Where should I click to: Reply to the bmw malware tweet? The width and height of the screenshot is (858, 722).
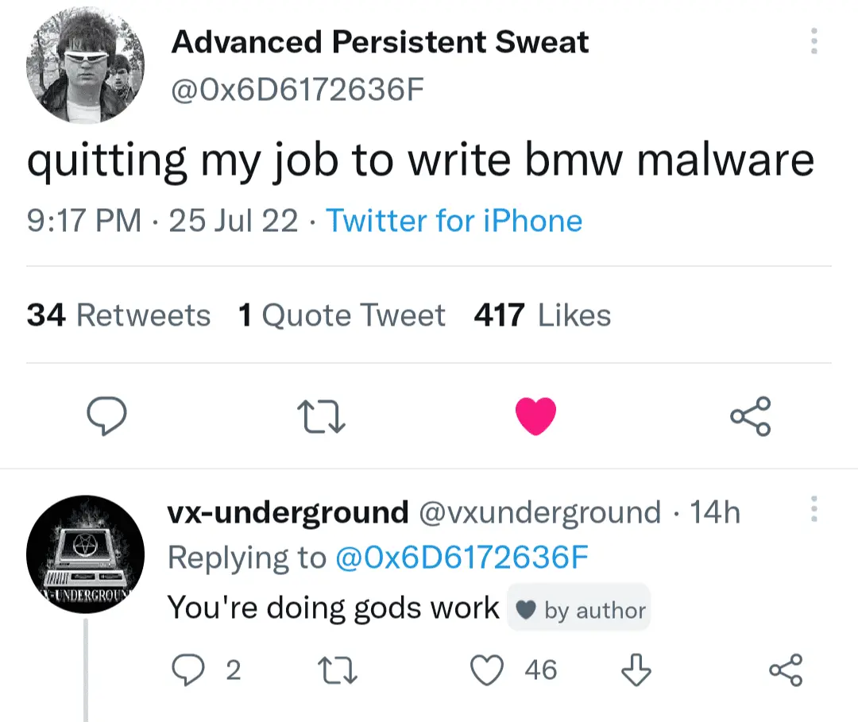click(106, 417)
